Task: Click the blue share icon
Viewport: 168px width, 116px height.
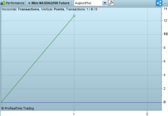Action: [159, 3]
